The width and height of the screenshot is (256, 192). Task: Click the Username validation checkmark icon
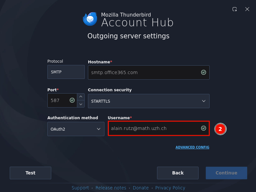coord(203,128)
